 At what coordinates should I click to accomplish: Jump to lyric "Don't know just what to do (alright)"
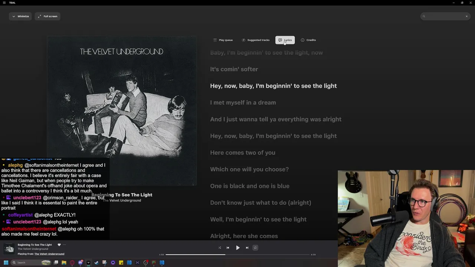[x=261, y=203]
